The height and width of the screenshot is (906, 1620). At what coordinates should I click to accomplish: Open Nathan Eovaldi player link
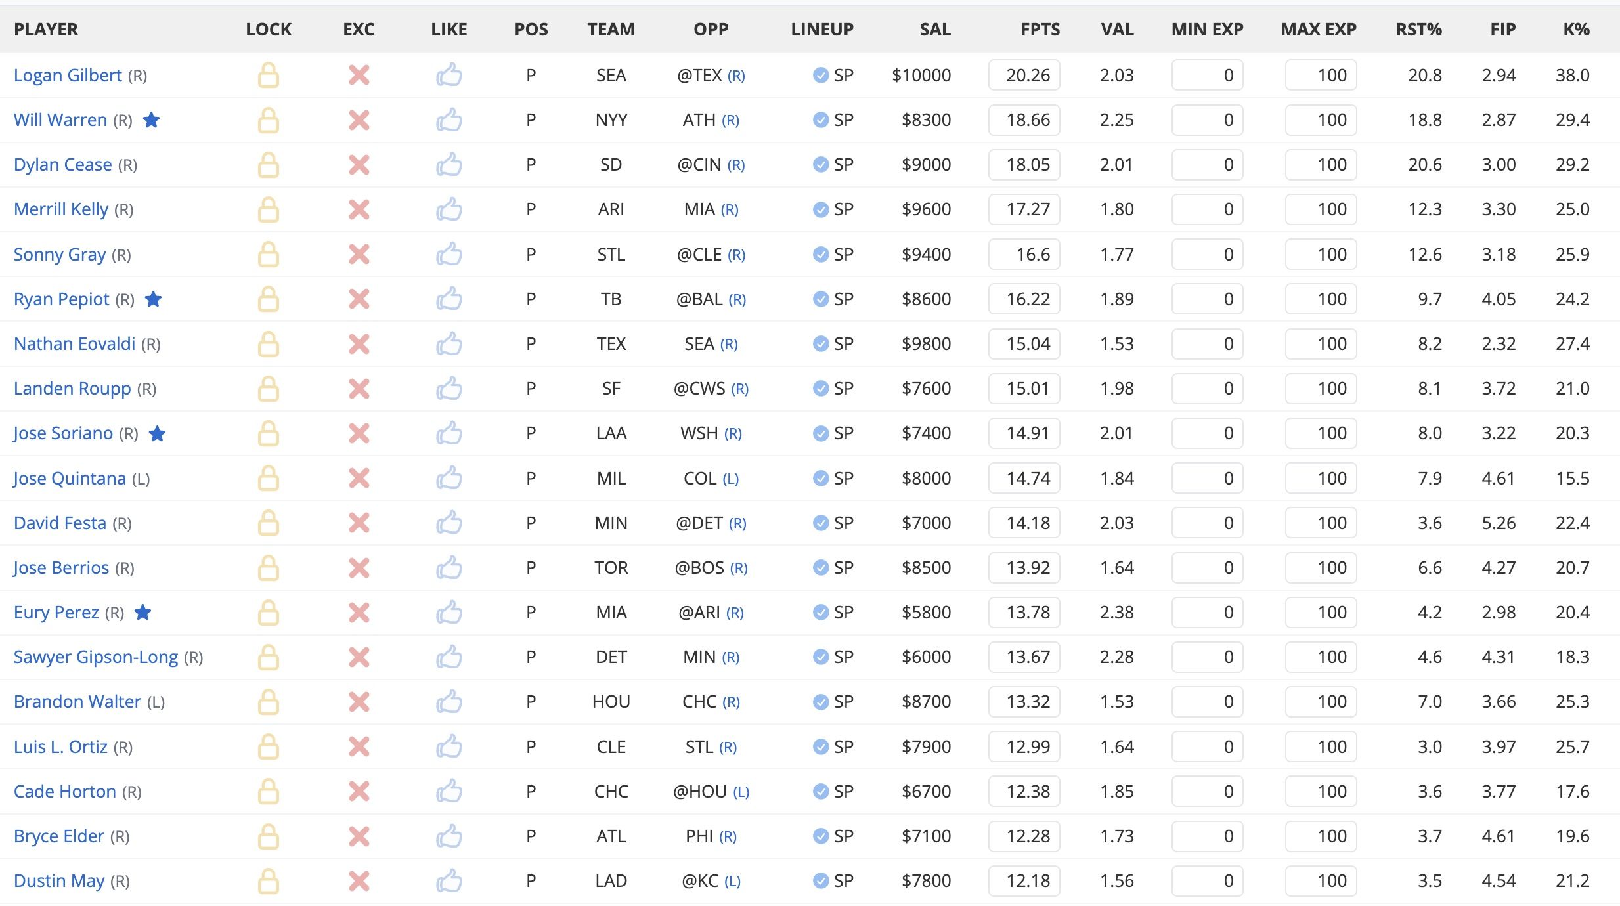pyautogui.click(x=74, y=344)
